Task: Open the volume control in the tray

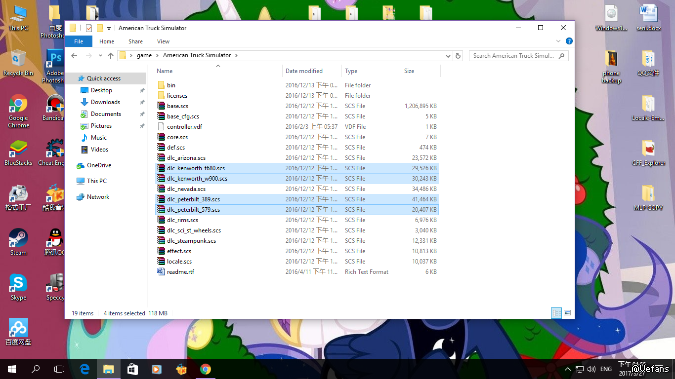Action: click(x=591, y=369)
